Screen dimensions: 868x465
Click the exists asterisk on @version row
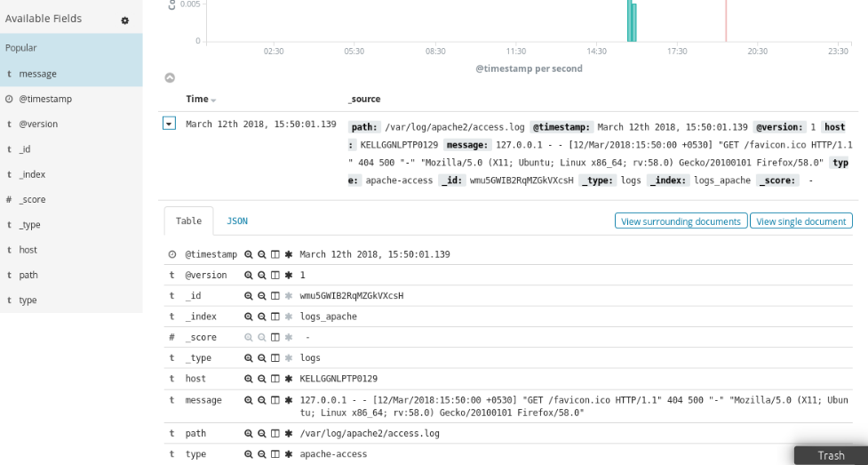pyautogui.click(x=289, y=275)
